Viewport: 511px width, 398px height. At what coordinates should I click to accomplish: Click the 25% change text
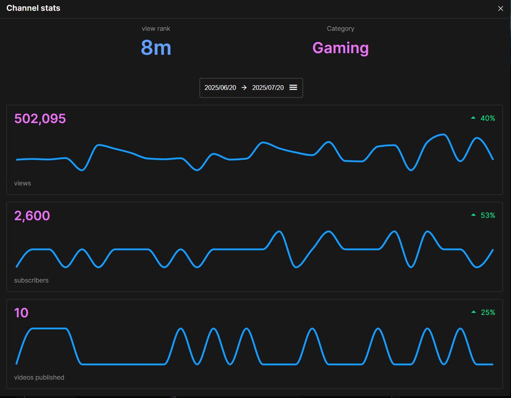(x=488, y=313)
